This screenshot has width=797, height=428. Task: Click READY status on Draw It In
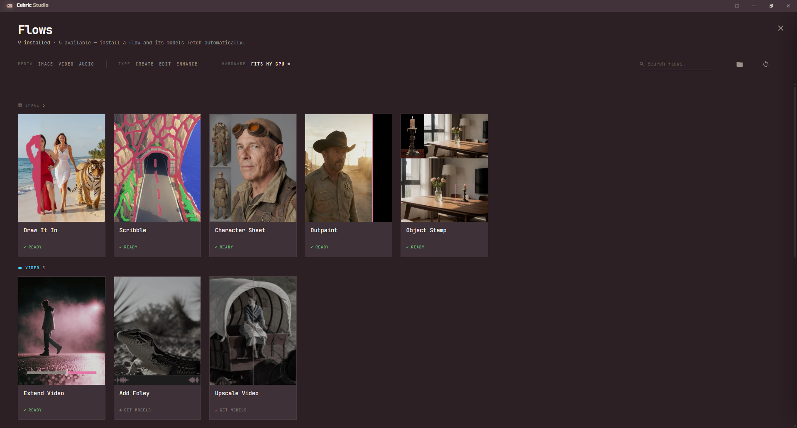[33, 247]
